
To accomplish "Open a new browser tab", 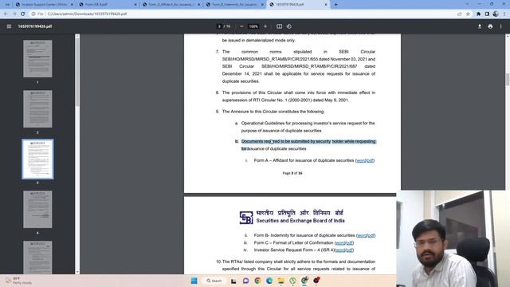I will coord(336,5).
